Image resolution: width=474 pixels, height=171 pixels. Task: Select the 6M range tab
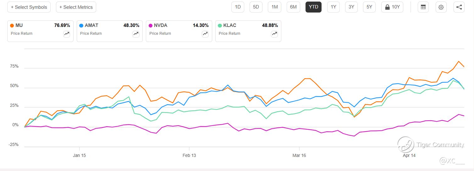(x=293, y=7)
